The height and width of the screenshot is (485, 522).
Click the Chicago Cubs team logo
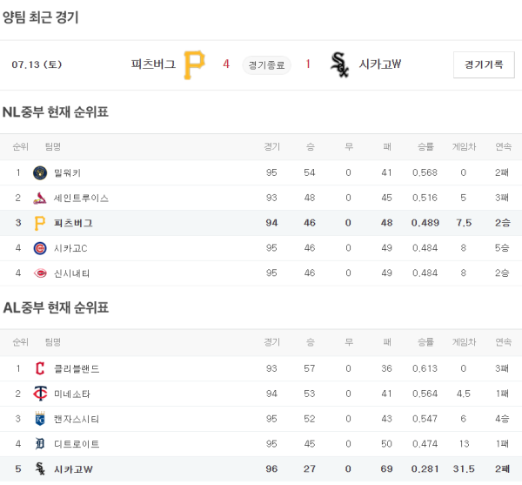click(x=40, y=248)
